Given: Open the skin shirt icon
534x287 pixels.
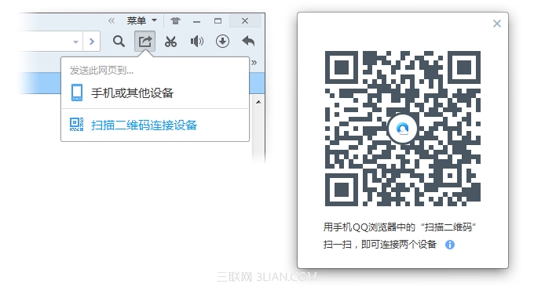Looking at the screenshot, I should [175, 20].
